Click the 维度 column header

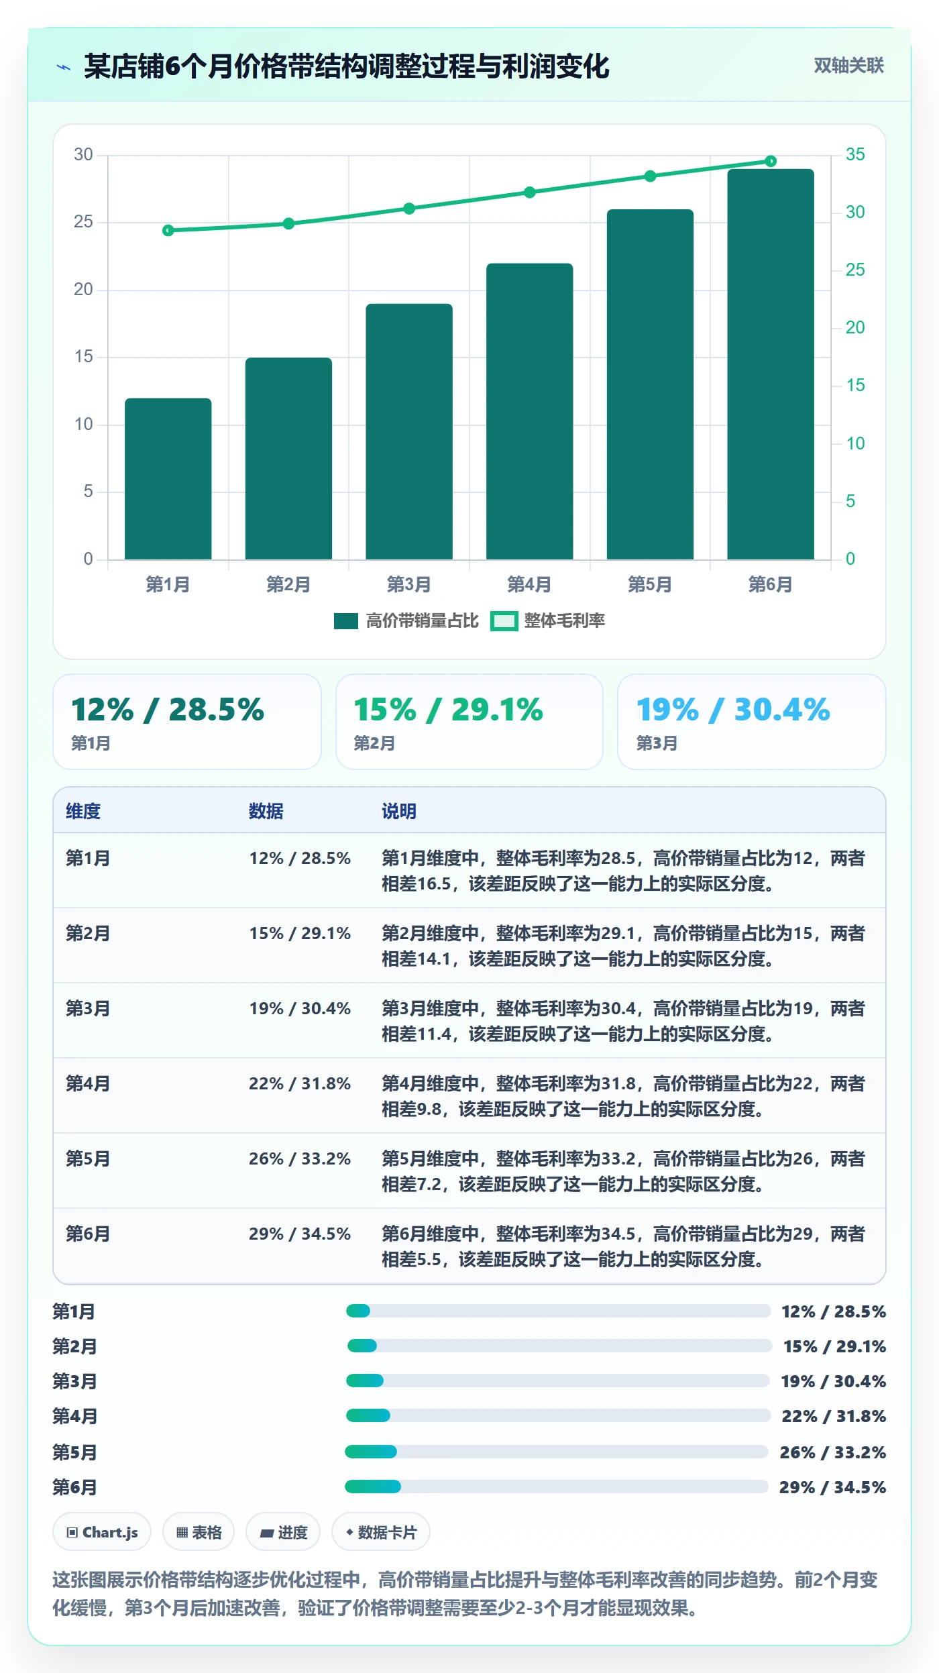[x=83, y=811]
